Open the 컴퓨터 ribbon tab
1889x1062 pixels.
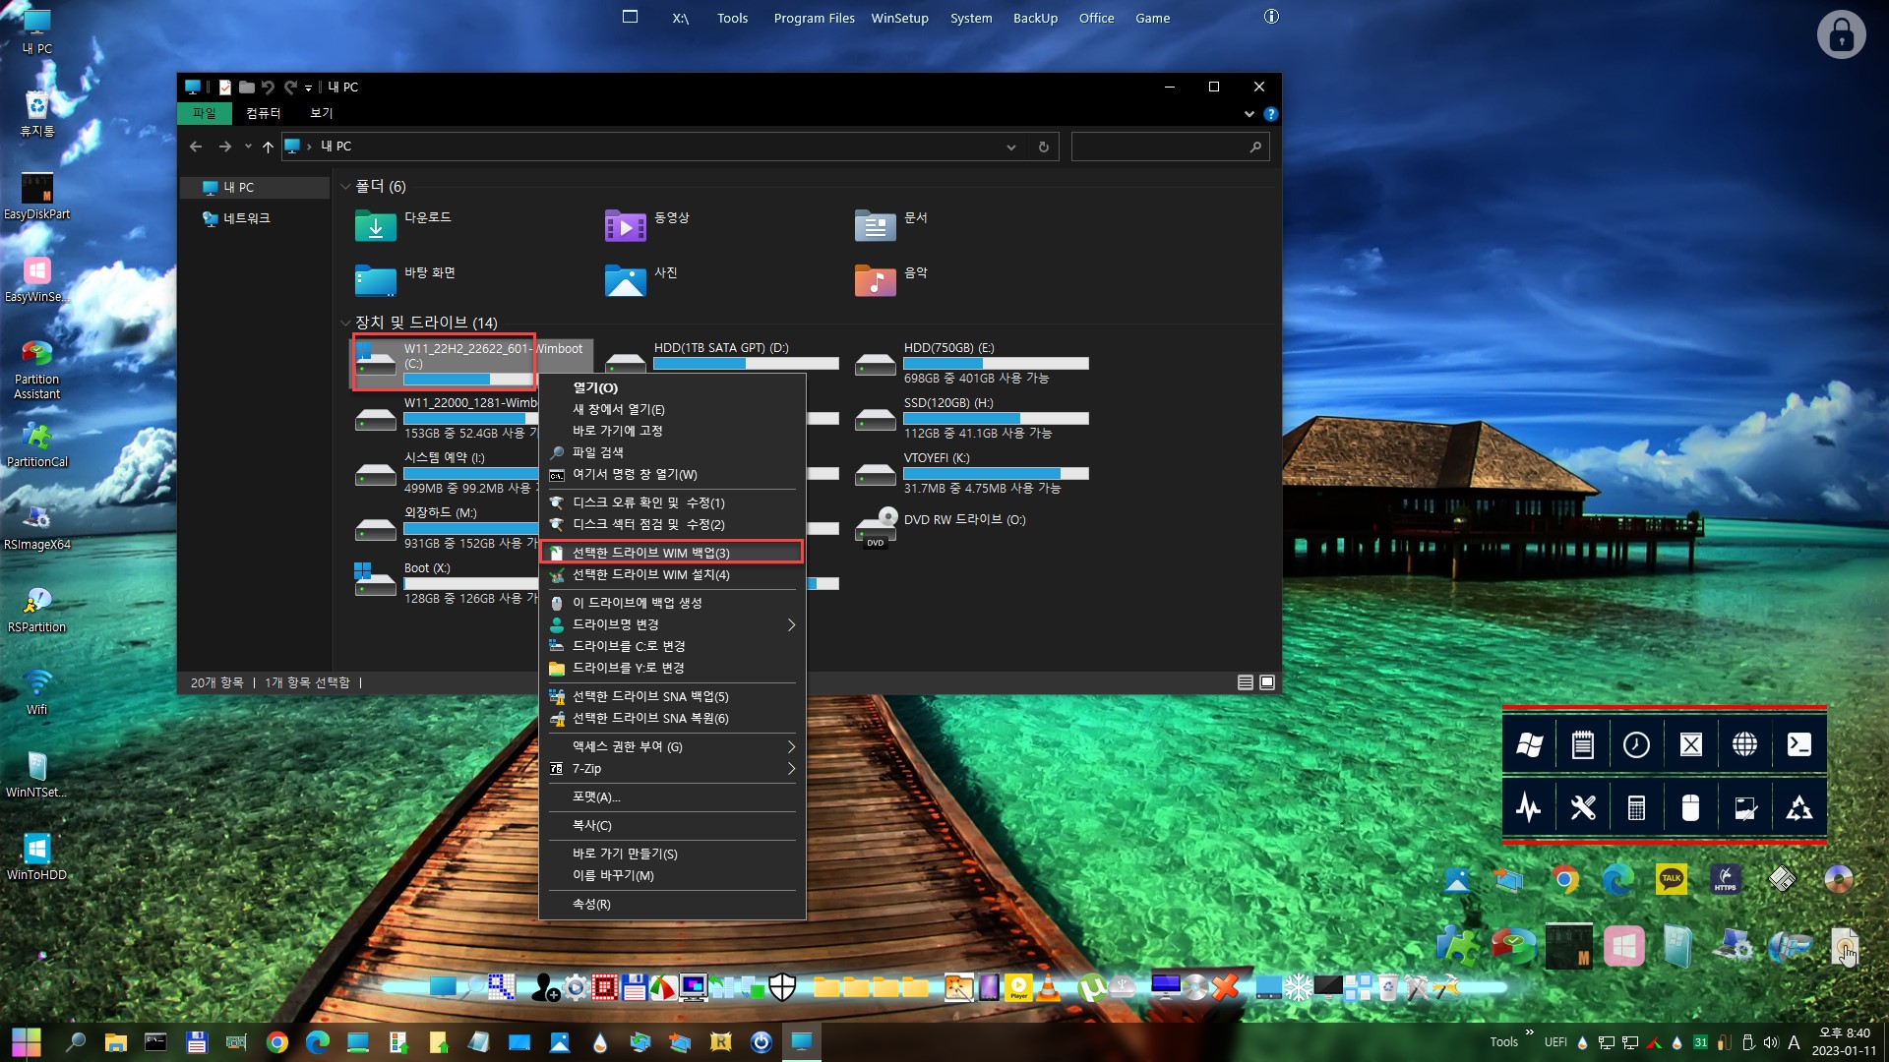click(263, 113)
